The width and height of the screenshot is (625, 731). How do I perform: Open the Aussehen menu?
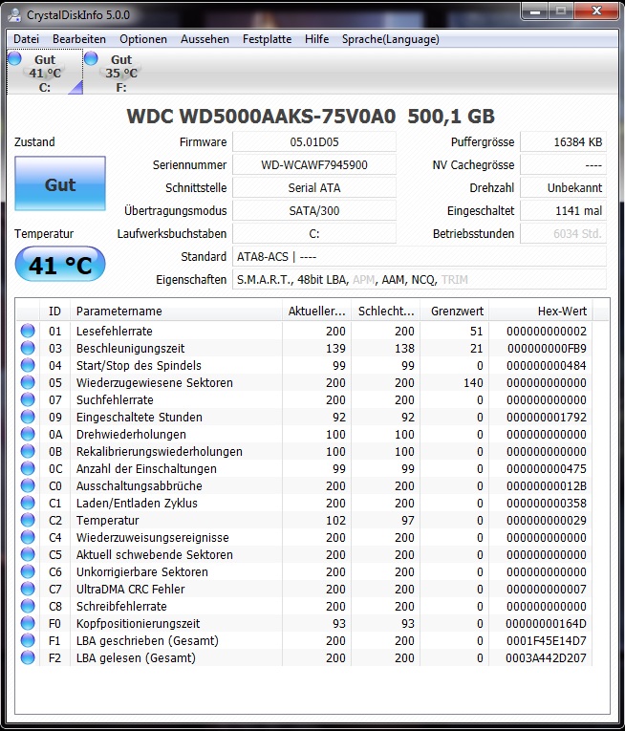point(205,39)
